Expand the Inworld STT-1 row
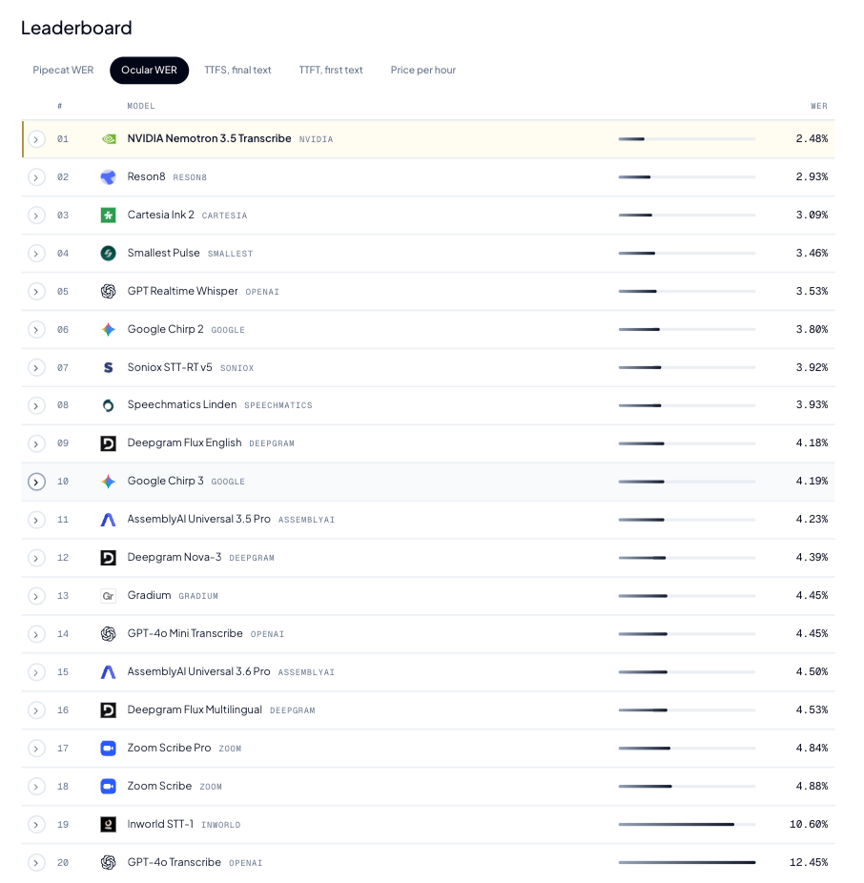Image resolution: width=864 pixels, height=883 pixels. click(x=36, y=825)
